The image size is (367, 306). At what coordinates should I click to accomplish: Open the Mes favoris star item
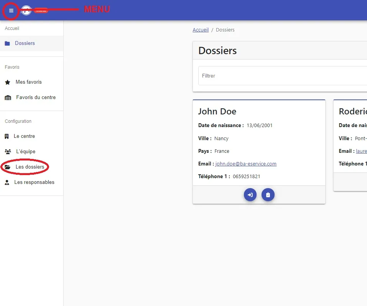(x=31, y=82)
